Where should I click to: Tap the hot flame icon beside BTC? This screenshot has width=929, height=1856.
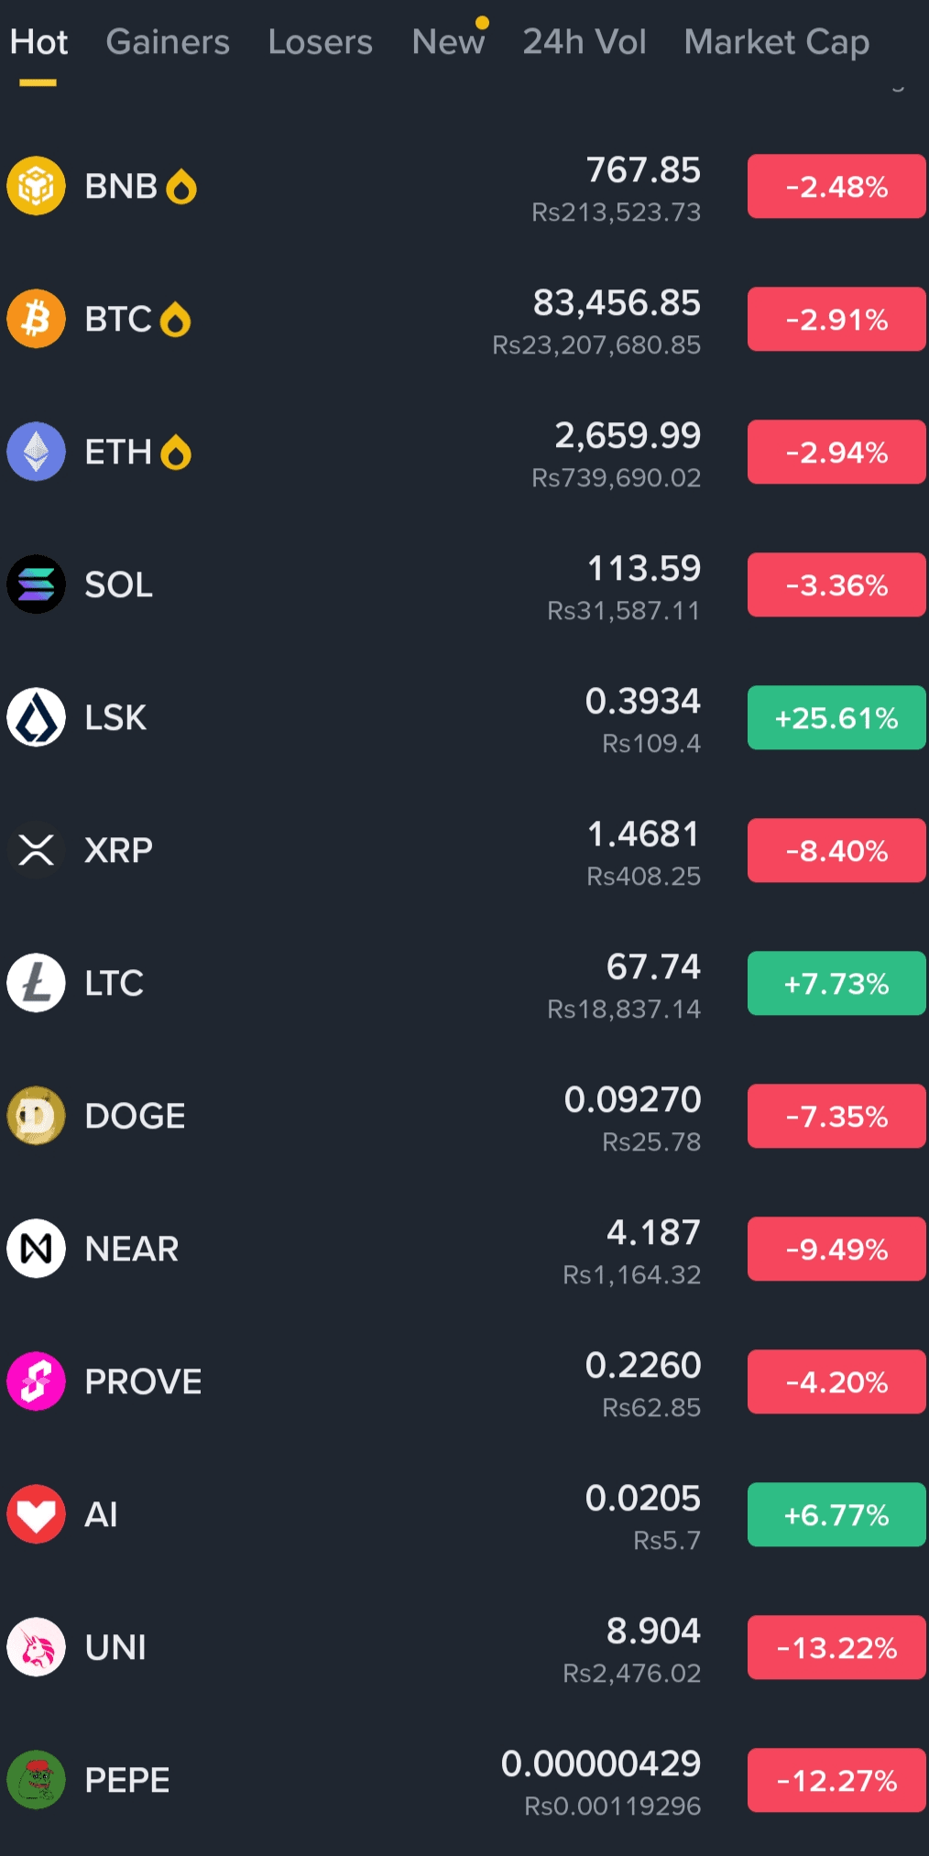[175, 320]
